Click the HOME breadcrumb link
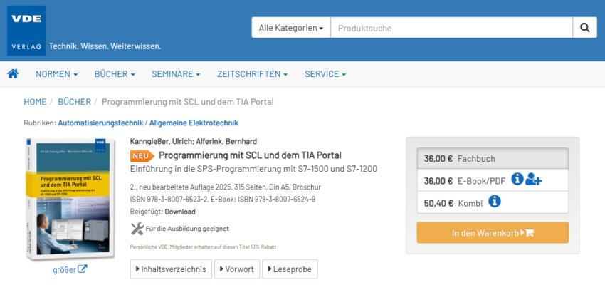The width and height of the screenshot is (605, 290). (35, 102)
